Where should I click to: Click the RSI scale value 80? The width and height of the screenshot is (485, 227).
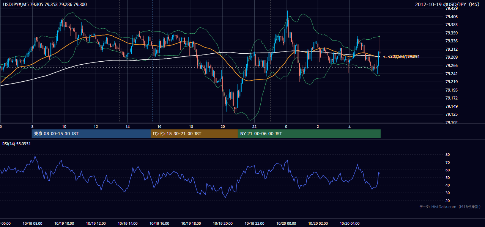click(448, 155)
